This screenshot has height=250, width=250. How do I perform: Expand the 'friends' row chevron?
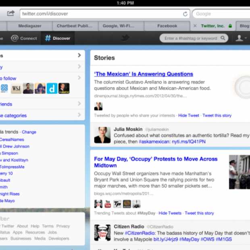coord(79,104)
